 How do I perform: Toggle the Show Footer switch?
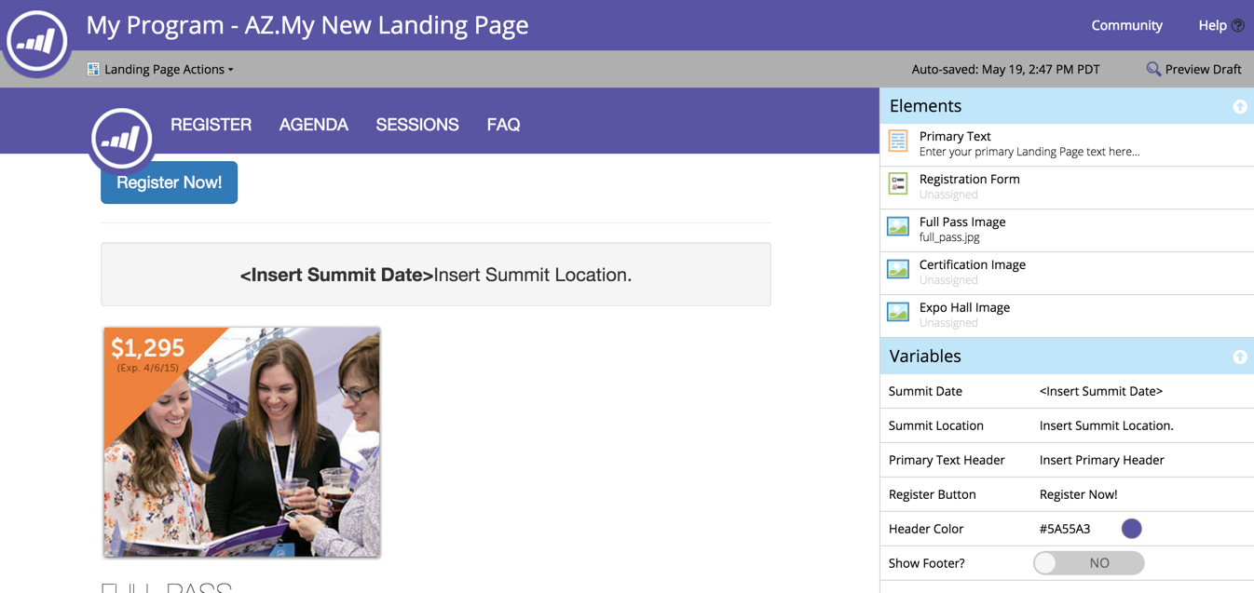click(x=1088, y=563)
